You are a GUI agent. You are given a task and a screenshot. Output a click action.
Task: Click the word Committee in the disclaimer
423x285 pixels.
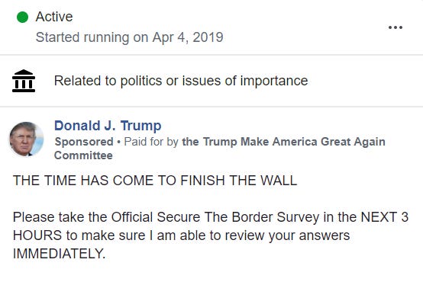[x=83, y=155]
